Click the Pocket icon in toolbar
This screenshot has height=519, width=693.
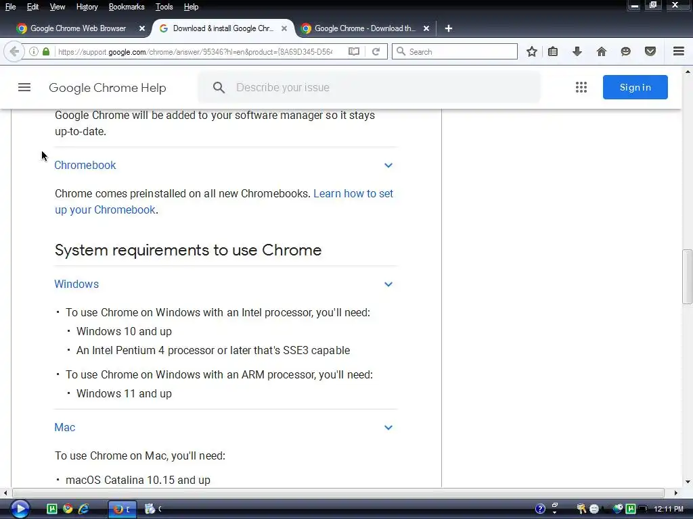[x=650, y=51]
